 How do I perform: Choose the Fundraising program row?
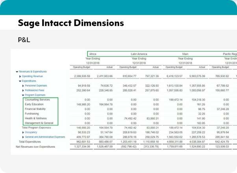32,114
